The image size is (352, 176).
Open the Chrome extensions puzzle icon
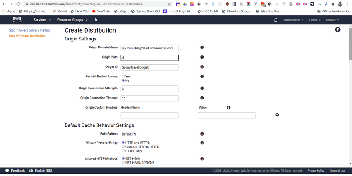[333, 4]
